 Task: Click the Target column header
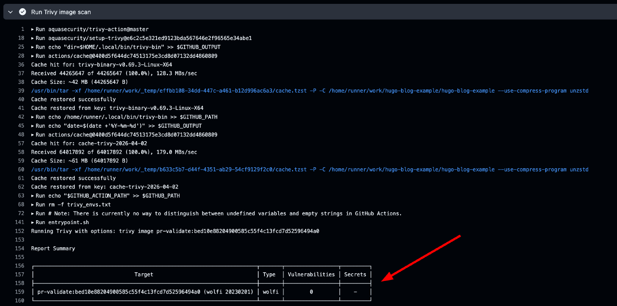[144, 275]
